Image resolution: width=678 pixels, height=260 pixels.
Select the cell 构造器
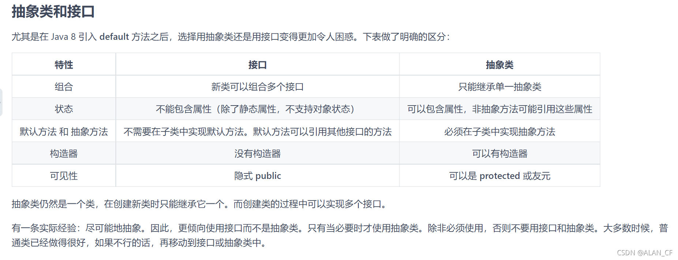tap(64, 153)
